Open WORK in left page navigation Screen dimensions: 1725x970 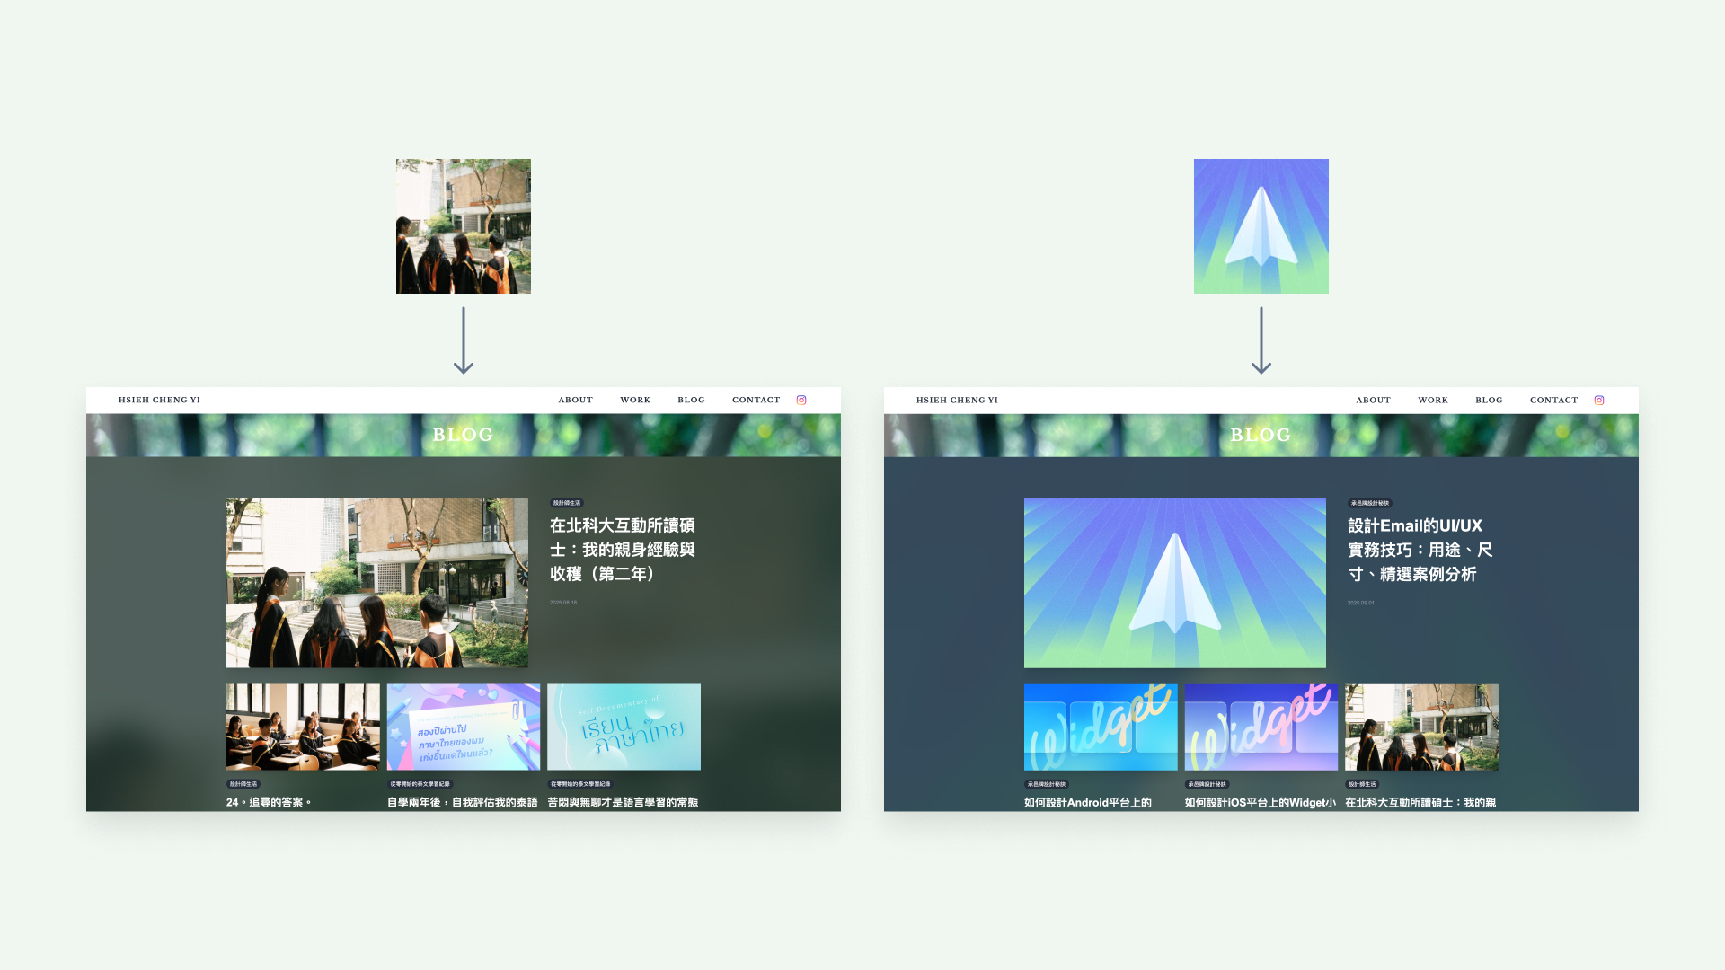tap(634, 401)
